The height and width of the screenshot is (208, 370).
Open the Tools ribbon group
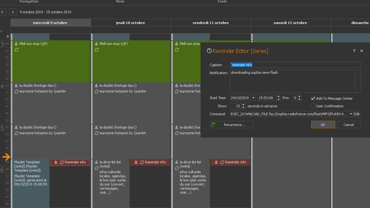click(x=222, y=2)
